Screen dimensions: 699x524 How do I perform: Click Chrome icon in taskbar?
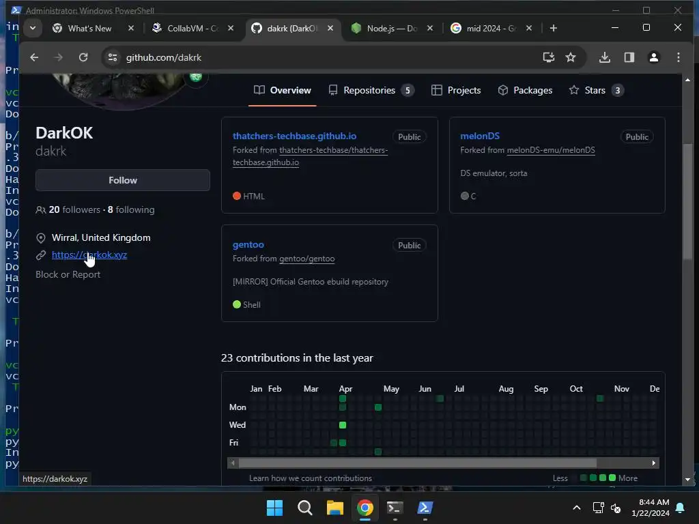coord(365,508)
